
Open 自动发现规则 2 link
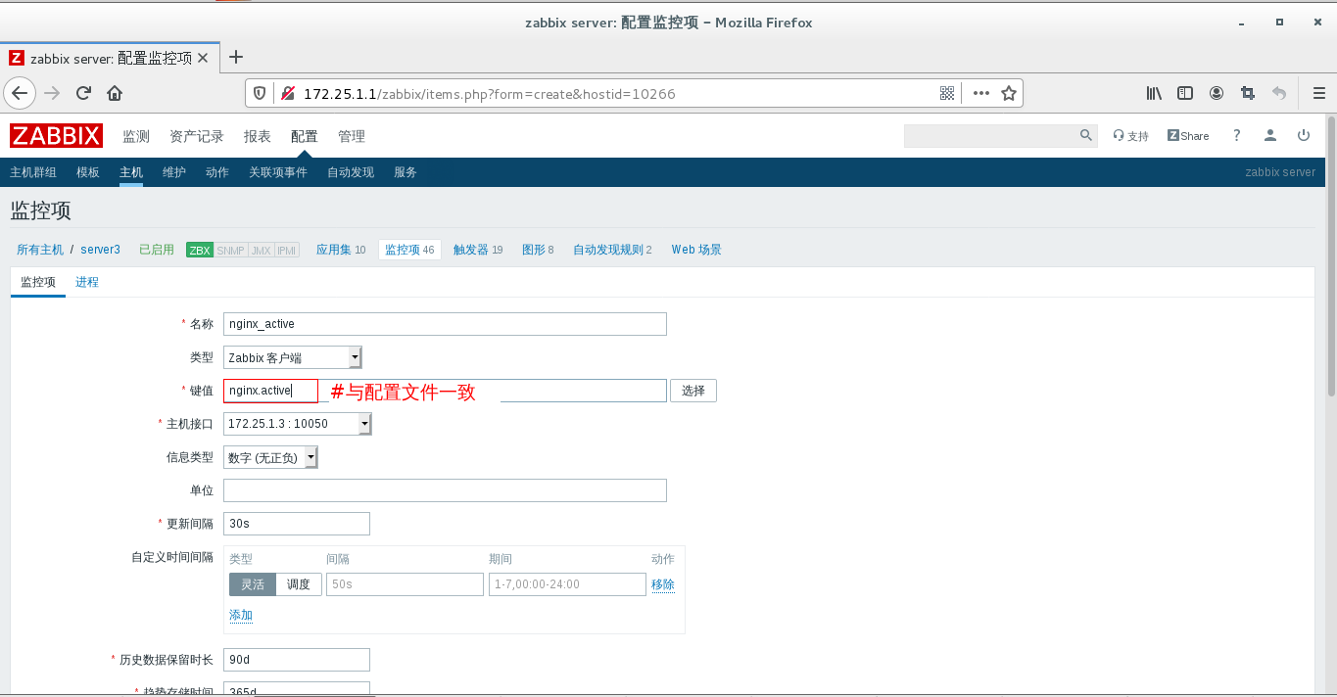(x=612, y=250)
